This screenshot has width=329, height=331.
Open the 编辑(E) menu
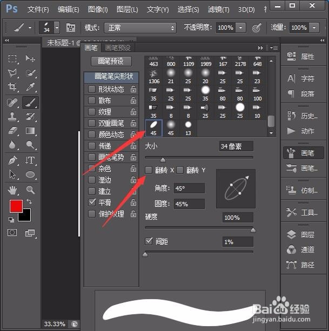click(69, 10)
